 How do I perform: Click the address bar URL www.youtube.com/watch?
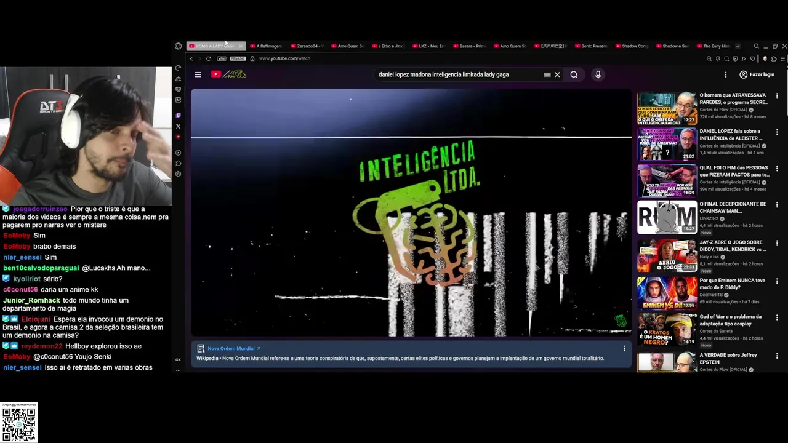(x=284, y=58)
